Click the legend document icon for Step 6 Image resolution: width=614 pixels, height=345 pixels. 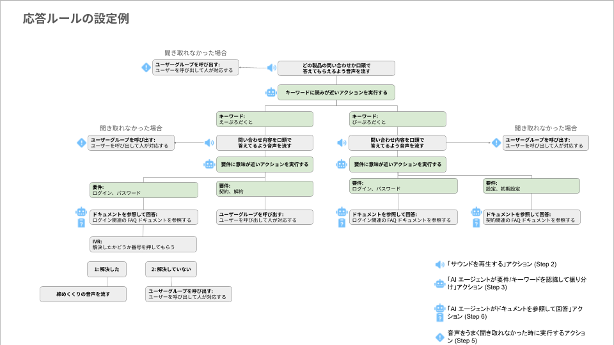440,317
